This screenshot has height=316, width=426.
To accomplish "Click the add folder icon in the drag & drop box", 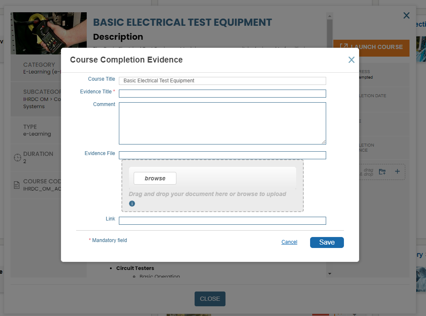I will pyautogui.click(x=382, y=172).
